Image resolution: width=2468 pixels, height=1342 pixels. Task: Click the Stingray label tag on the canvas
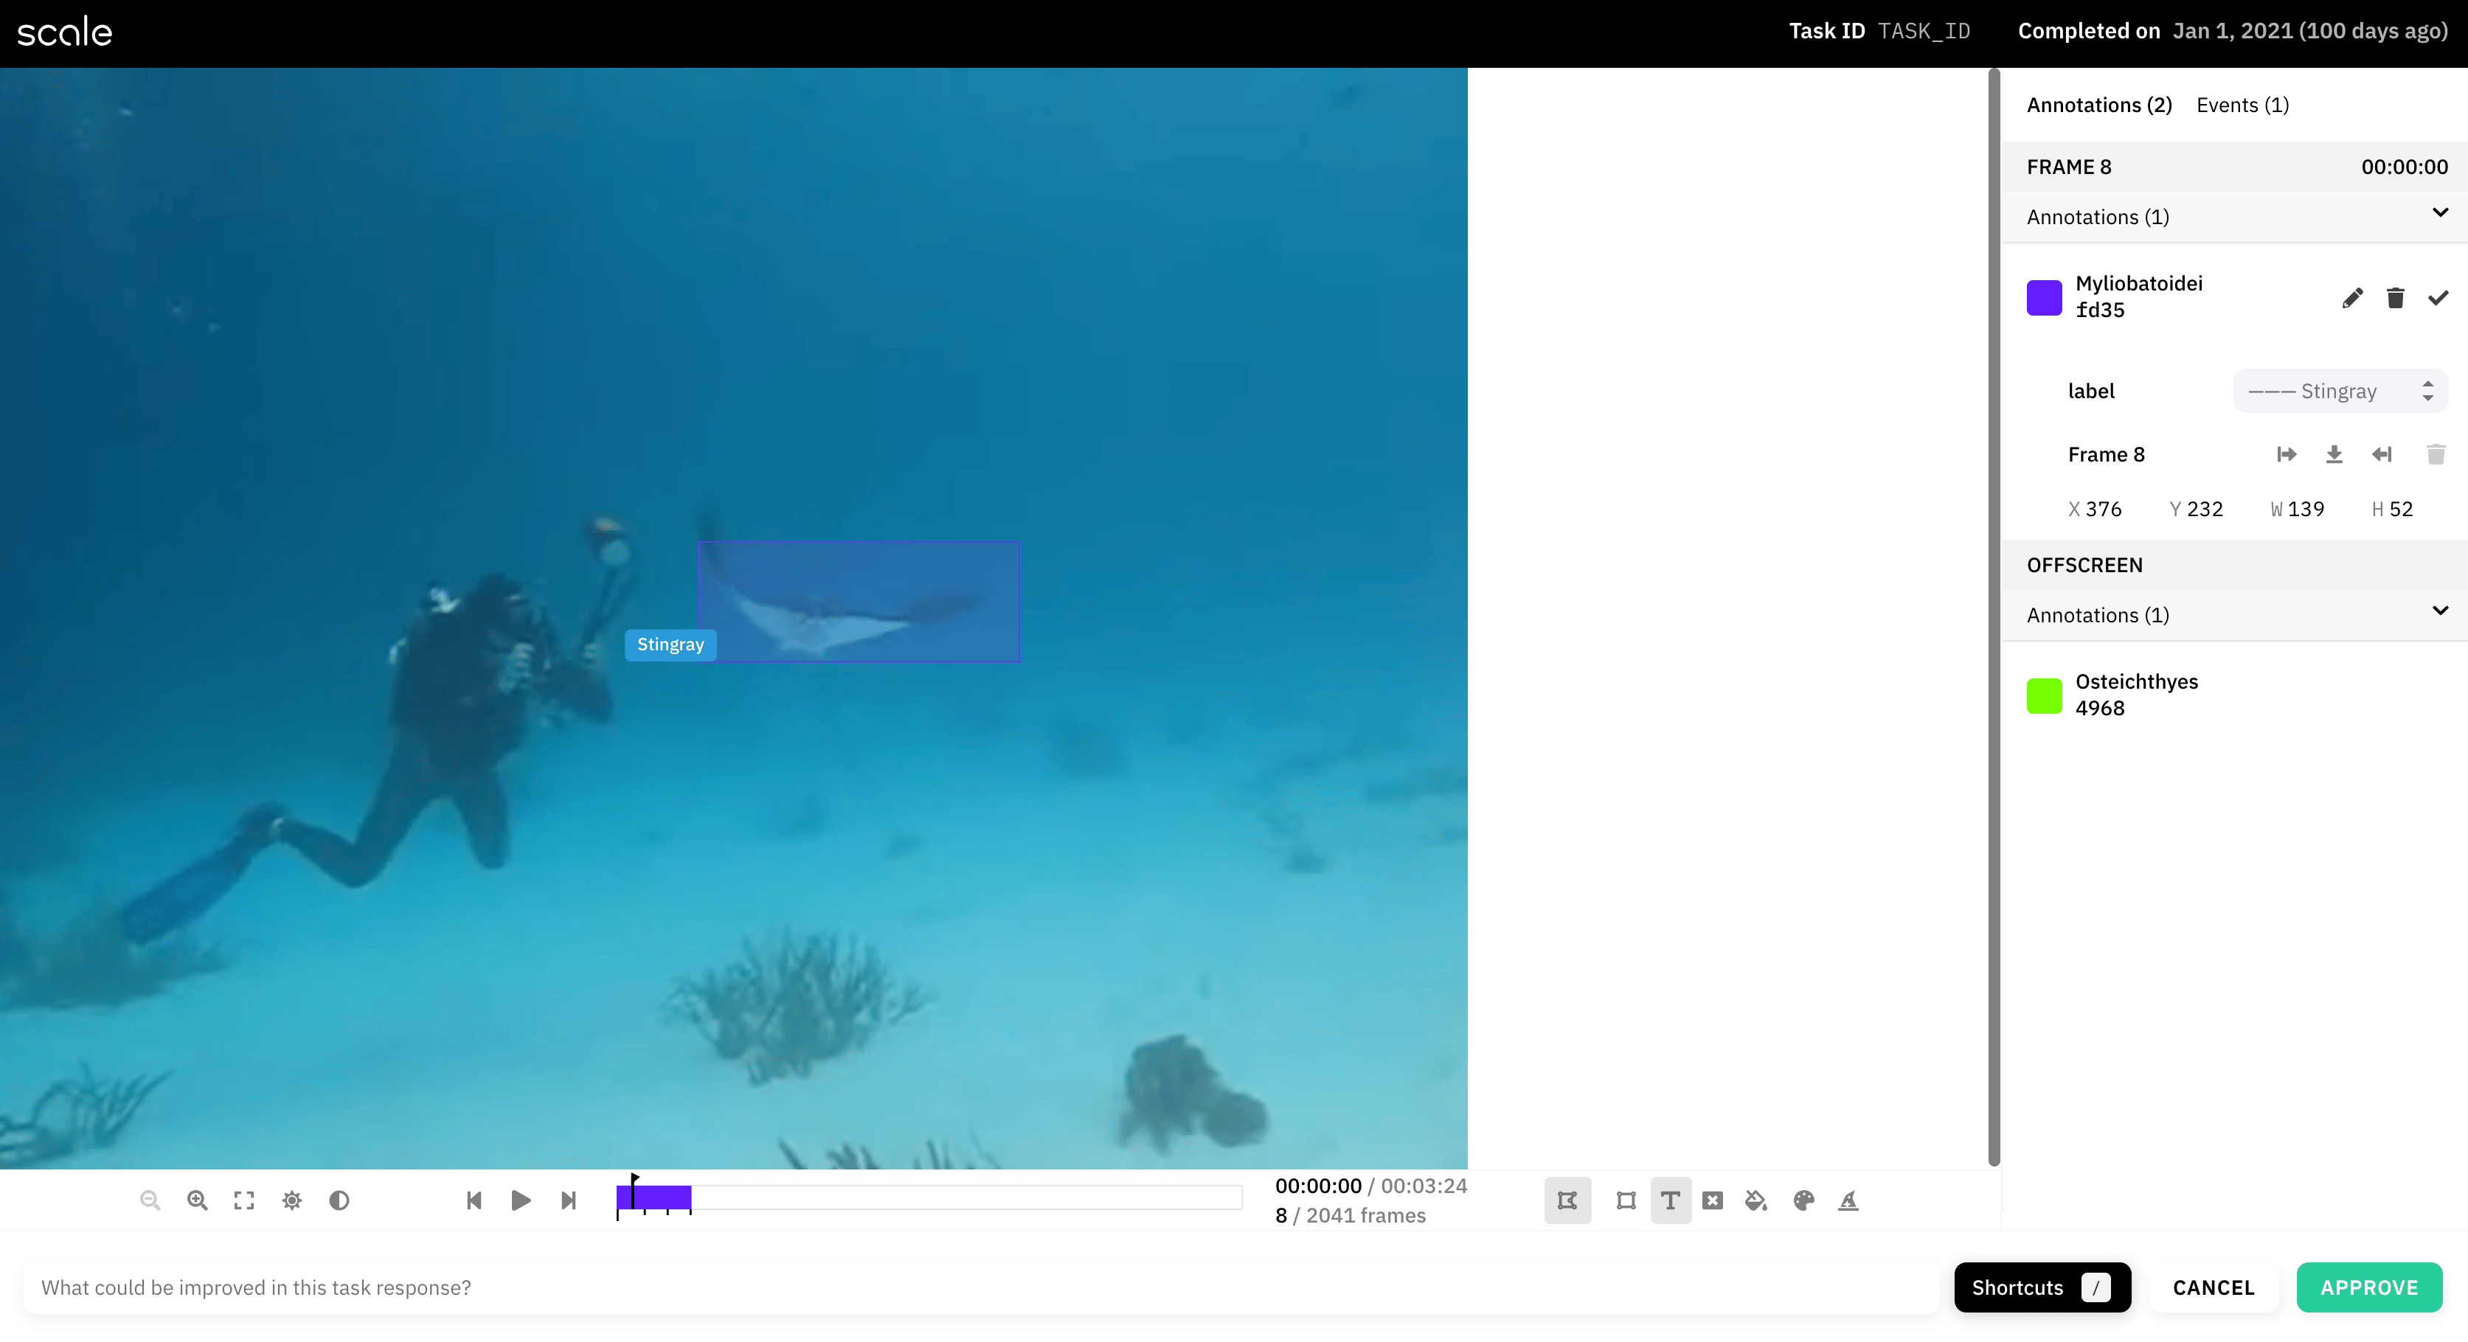coord(670,644)
